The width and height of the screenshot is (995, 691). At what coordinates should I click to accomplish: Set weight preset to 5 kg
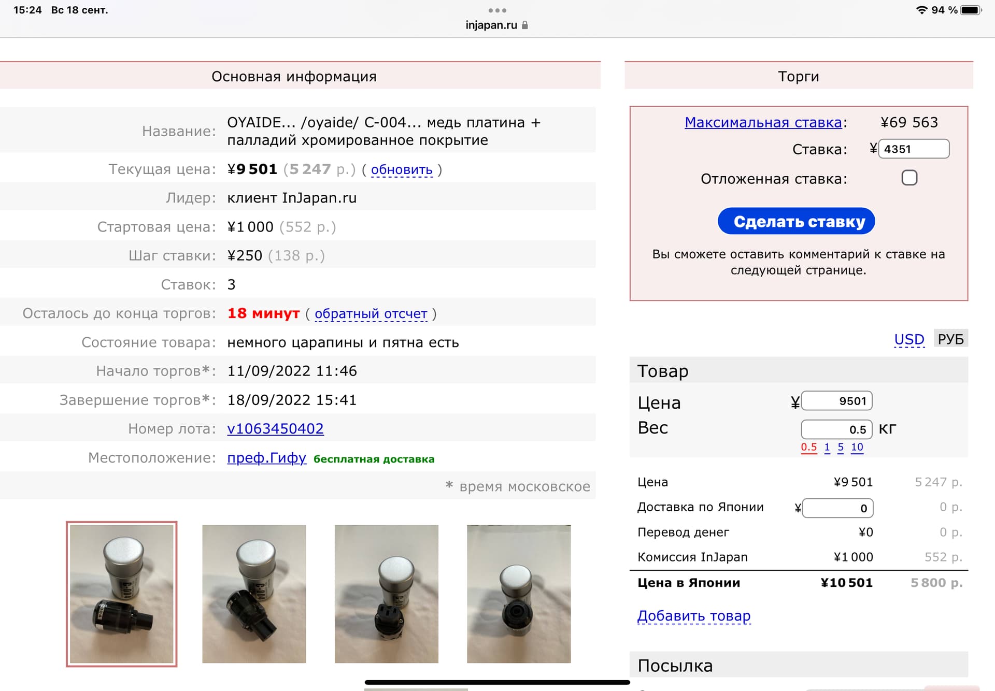[x=841, y=447]
